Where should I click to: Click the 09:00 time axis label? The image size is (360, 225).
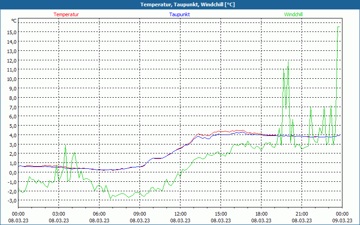tap(140, 214)
